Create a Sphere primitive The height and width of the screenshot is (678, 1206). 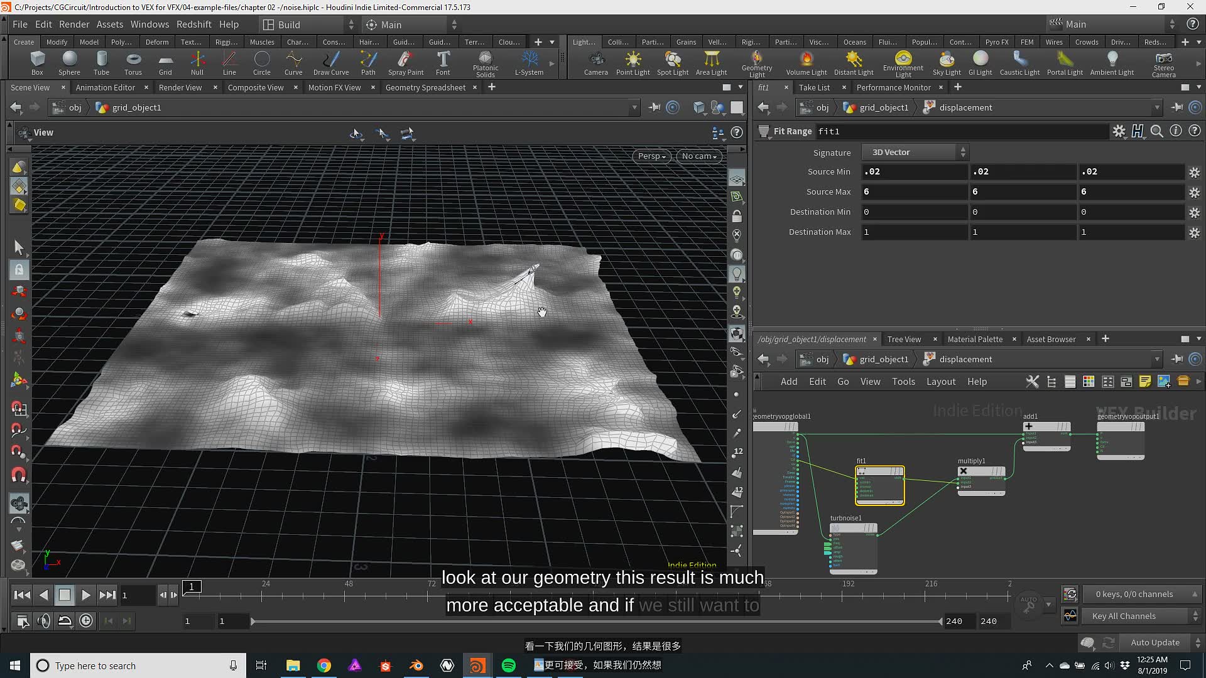69,63
